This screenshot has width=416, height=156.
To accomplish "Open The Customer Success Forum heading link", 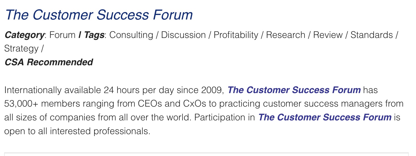I will click(x=99, y=15).
